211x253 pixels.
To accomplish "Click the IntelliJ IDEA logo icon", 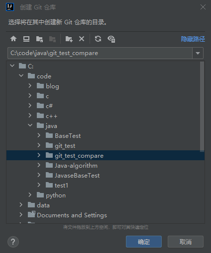I will pos(10,7).
